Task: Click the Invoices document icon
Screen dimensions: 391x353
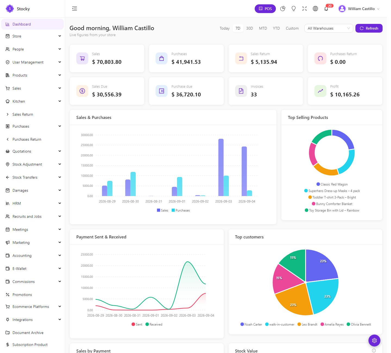Action: click(241, 91)
